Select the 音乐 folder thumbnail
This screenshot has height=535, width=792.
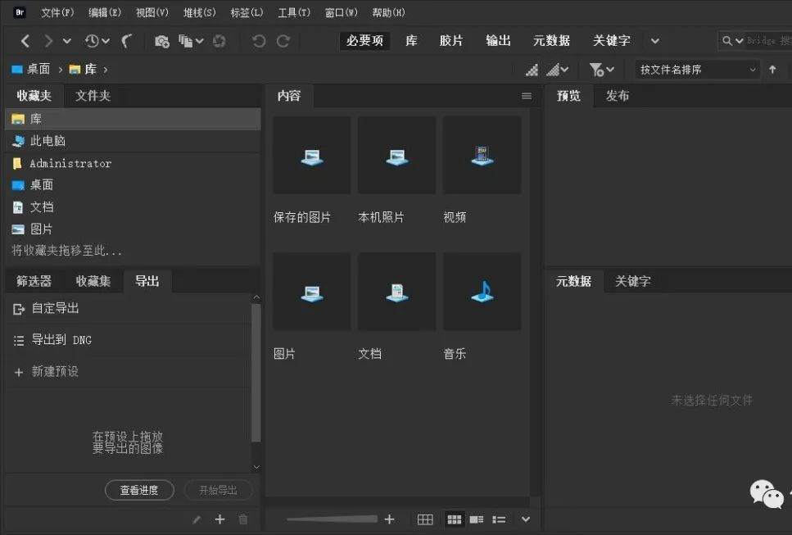pyautogui.click(x=482, y=291)
